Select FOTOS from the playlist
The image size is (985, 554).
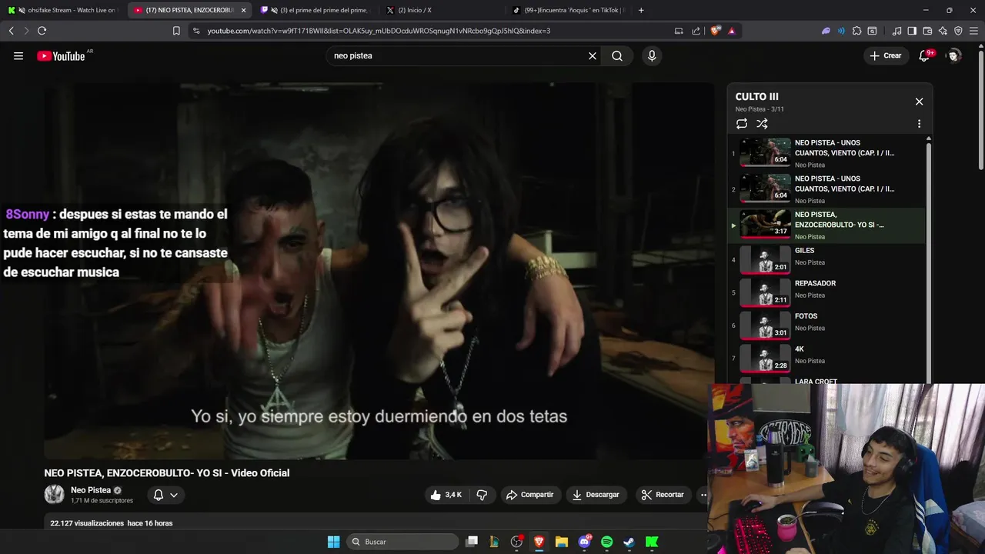click(827, 325)
